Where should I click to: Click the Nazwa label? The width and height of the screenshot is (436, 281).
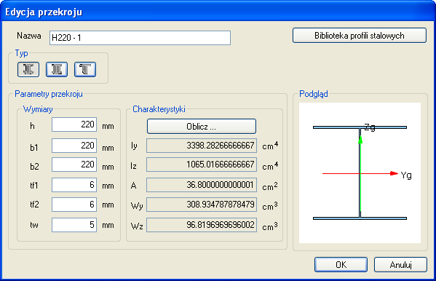tap(29, 36)
